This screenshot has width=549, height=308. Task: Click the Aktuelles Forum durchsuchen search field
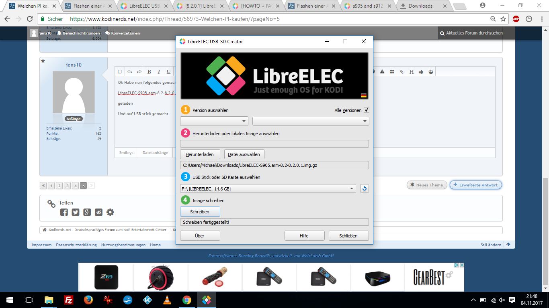tap(476, 33)
